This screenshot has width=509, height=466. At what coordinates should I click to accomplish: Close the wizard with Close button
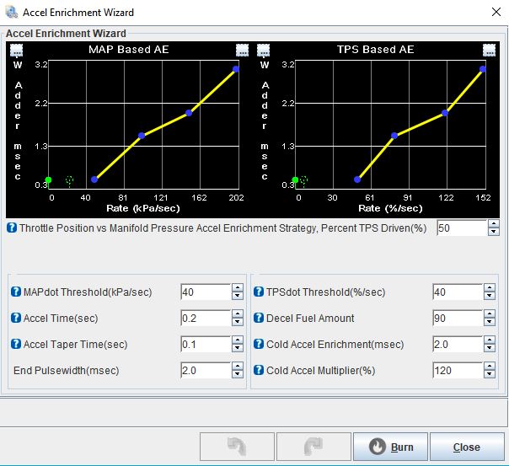pyautogui.click(x=466, y=447)
